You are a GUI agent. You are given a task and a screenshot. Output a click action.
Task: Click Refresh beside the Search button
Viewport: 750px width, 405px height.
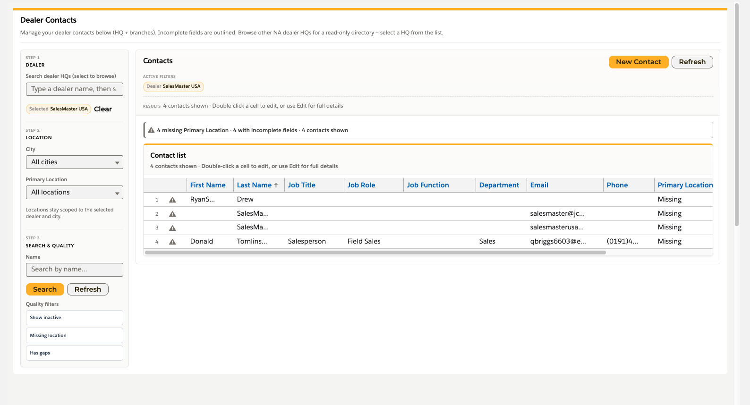pyautogui.click(x=88, y=289)
